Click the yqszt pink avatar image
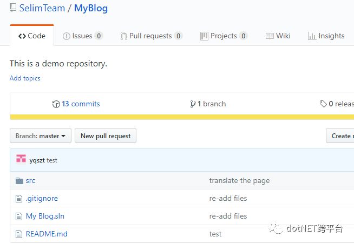354x244 pixels. pos(21,159)
